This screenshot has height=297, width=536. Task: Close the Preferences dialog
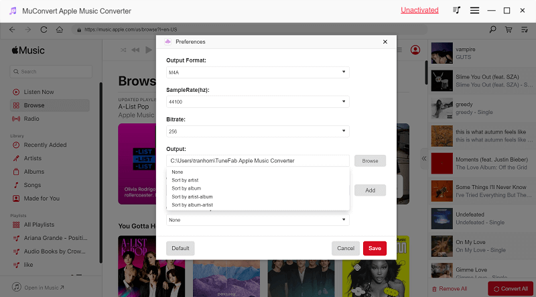385,42
